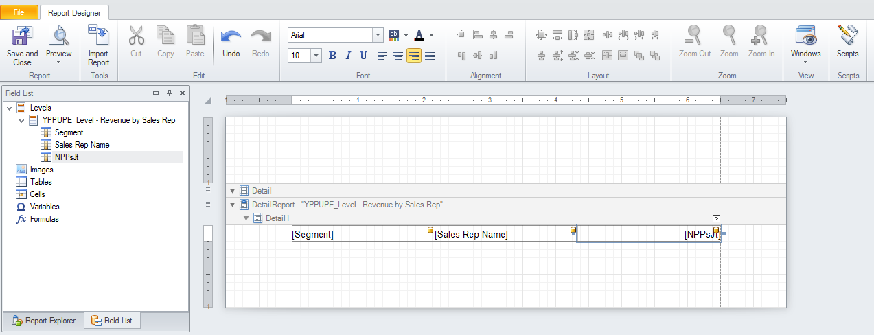The height and width of the screenshot is (335, 874).
Task: Click the Align Centers icon
Action: [x=493, y=34]
